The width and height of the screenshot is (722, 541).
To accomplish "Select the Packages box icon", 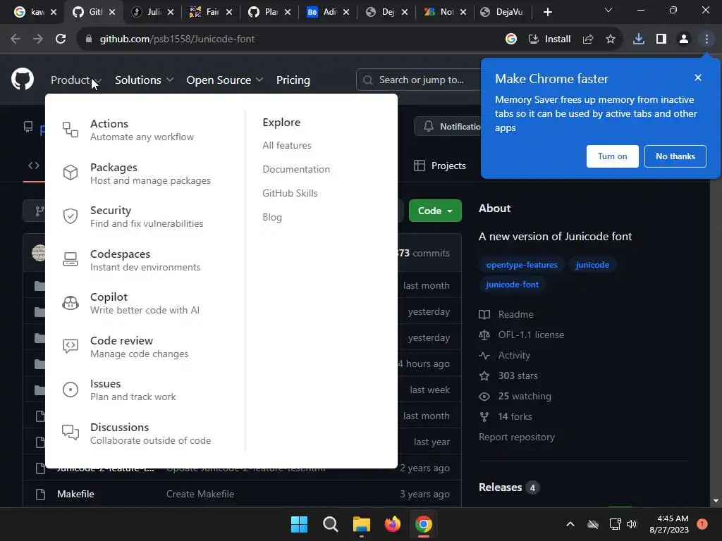I will click(71, 173).
